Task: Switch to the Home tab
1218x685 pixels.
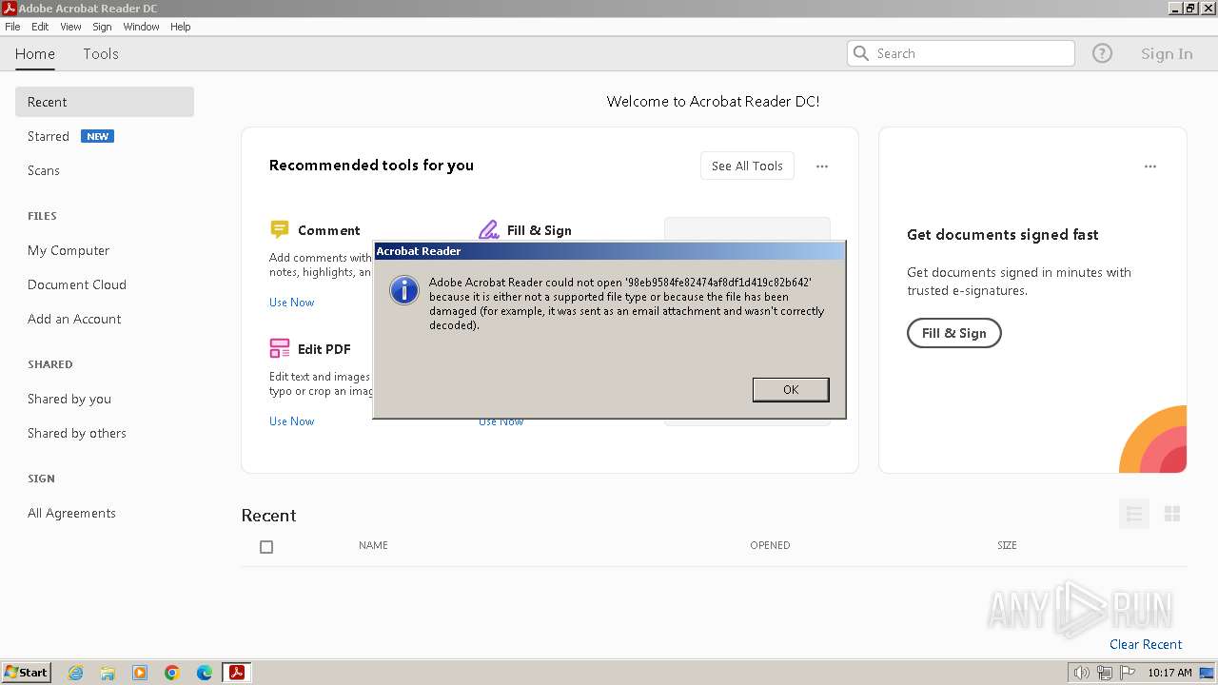Action: [35, 54]
